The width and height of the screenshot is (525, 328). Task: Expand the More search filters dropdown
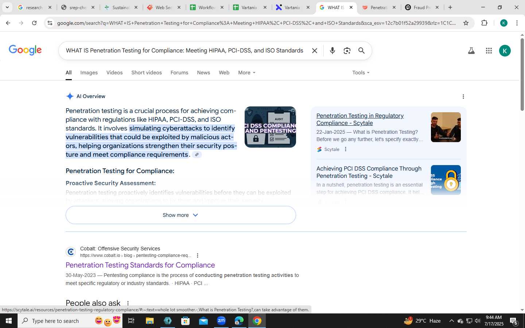click(247, 73)
